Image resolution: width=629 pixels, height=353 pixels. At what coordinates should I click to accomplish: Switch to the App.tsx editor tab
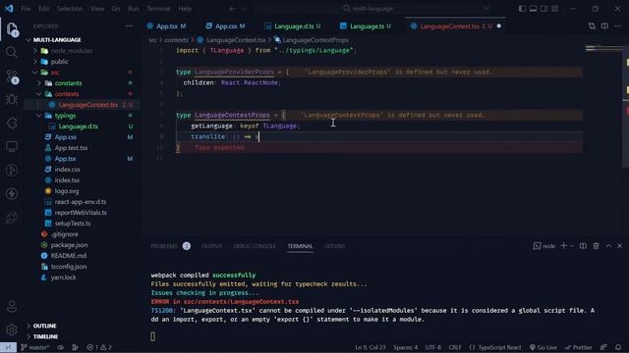tap(166, 26)
